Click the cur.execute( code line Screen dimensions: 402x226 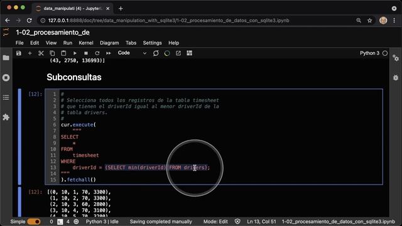(78, 124)
